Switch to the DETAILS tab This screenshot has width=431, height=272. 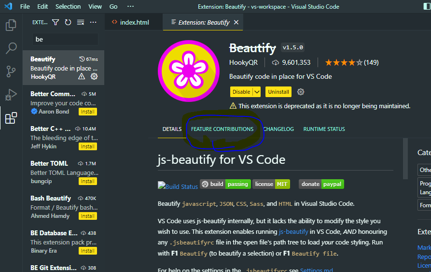click(172, 129)
